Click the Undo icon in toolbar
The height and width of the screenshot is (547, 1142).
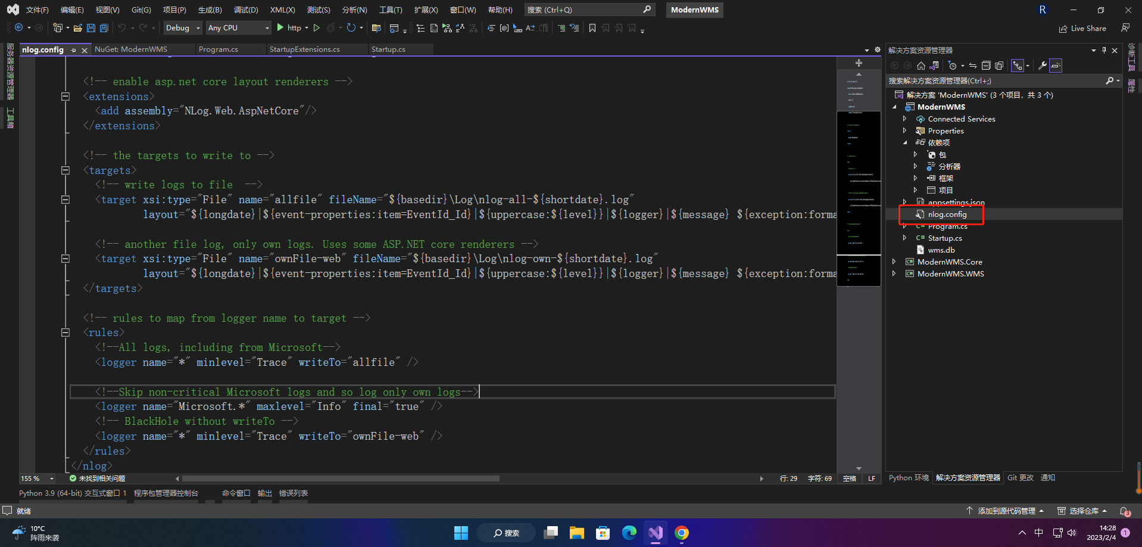122,28
